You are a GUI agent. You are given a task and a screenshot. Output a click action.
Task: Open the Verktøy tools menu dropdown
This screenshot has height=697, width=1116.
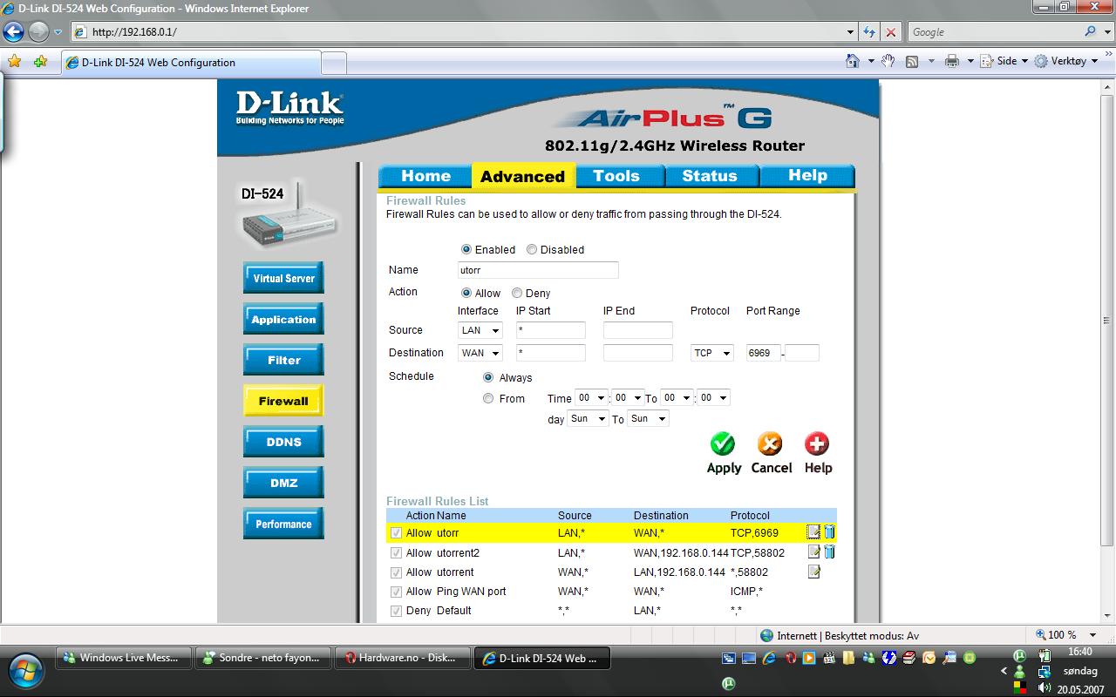pos(1067,61)
